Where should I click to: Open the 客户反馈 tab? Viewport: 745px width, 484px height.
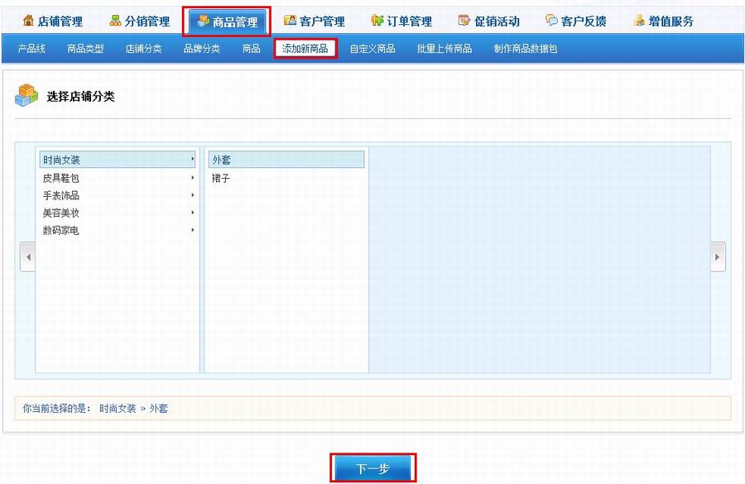(576, 21)
